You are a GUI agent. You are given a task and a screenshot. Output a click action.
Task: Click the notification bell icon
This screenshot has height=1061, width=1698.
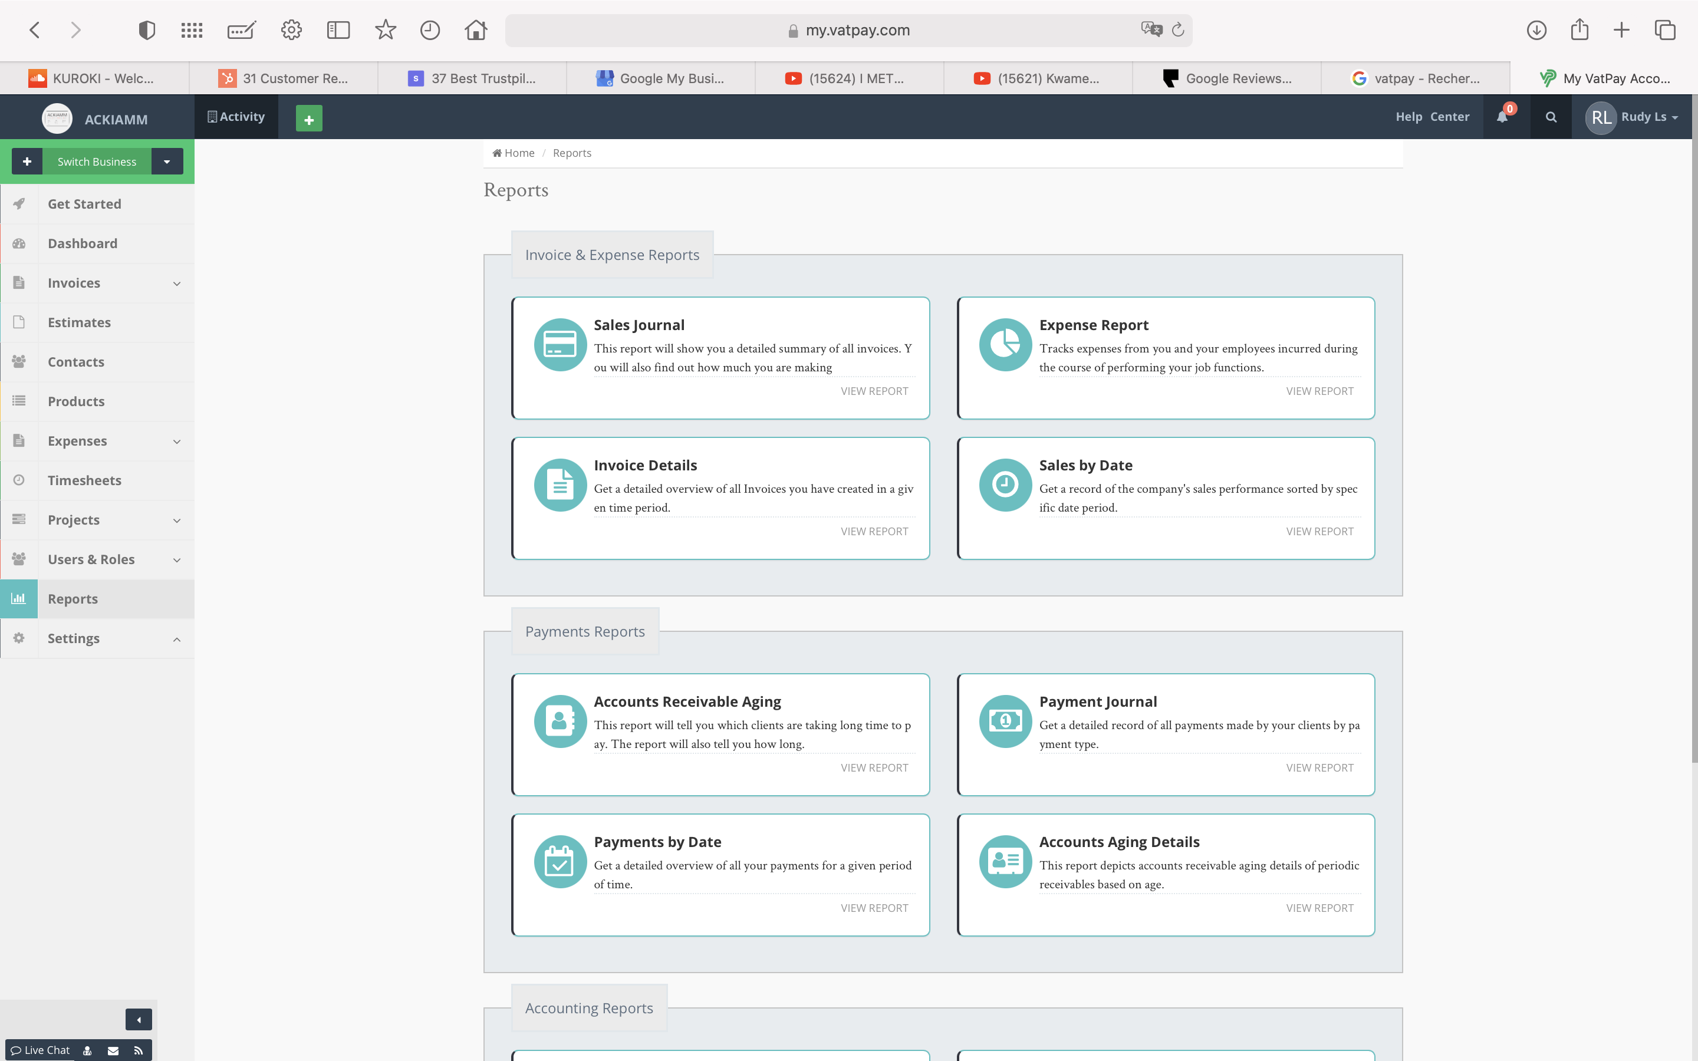click(x=1502, y=117)
